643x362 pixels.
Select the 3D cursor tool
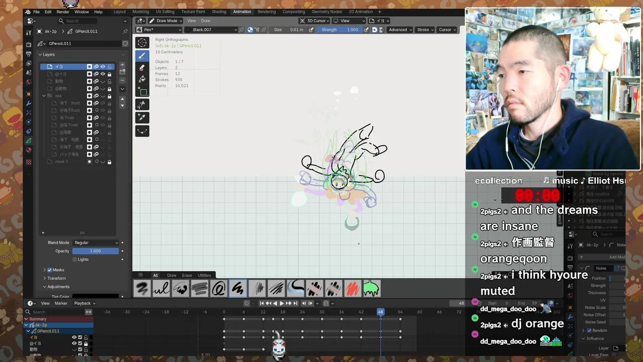click(x=142, y=43)
